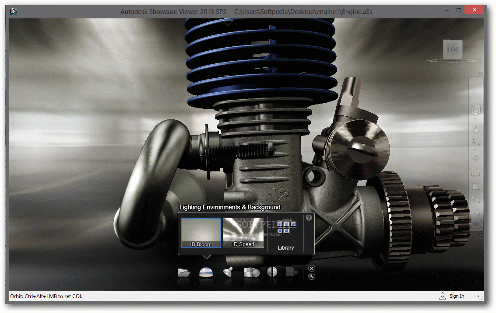This screenshot has height=313, width=496.
Task: Select the ID Speed environment thumbnail
Action: 243,233
